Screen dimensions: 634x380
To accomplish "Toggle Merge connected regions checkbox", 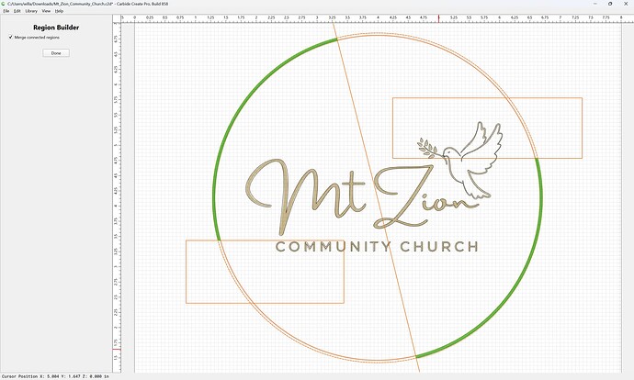I will pos(11,37).
